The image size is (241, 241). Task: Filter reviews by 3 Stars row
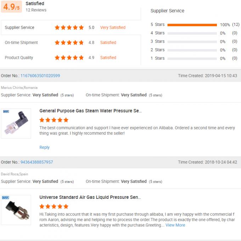click(192, 41)
